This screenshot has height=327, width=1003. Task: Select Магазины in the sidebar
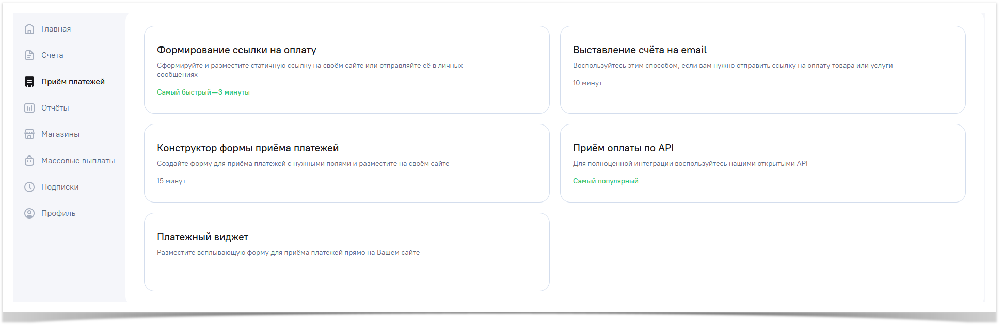(60, 134)
